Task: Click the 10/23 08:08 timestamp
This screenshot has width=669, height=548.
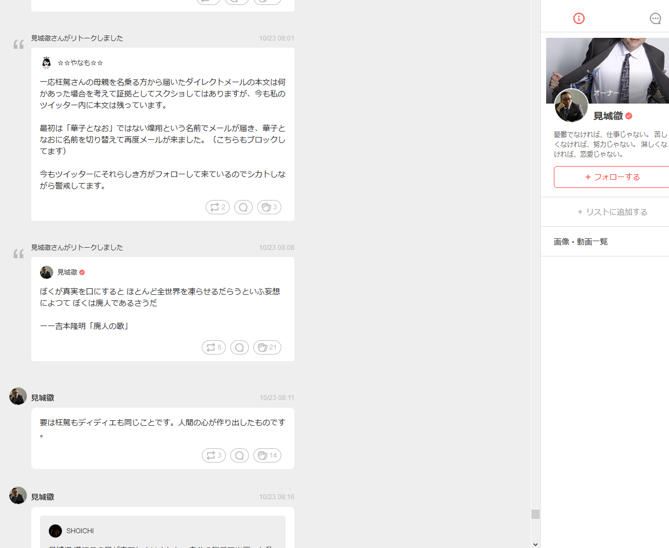Action: point(277,248)
